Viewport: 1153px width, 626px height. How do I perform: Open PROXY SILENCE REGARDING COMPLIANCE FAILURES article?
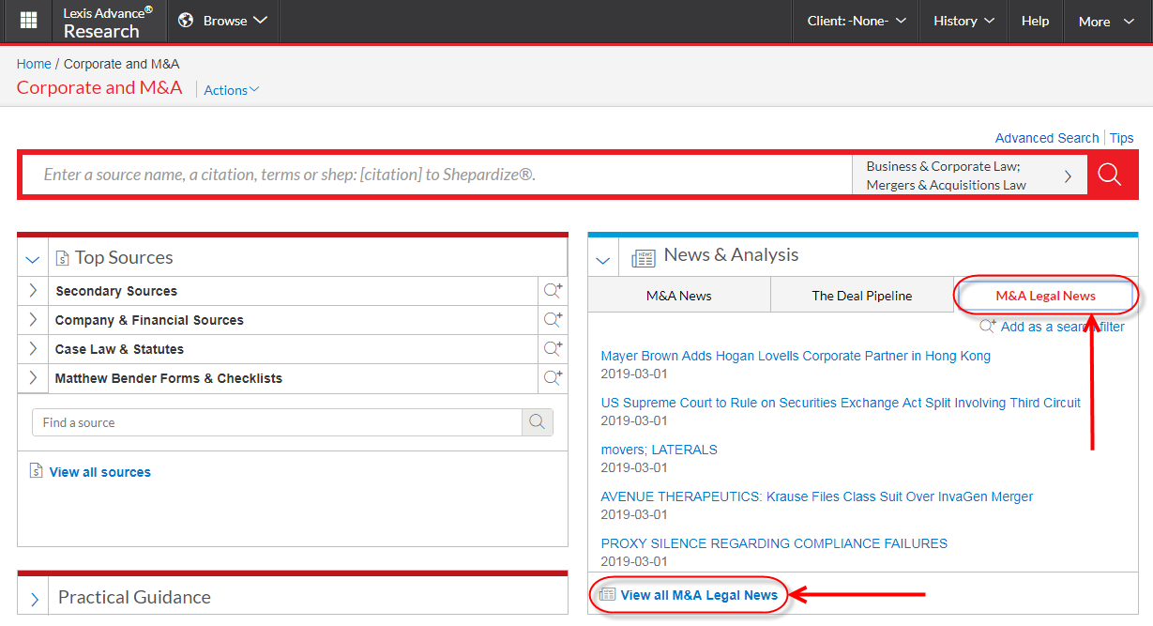(x=774, y=543)
